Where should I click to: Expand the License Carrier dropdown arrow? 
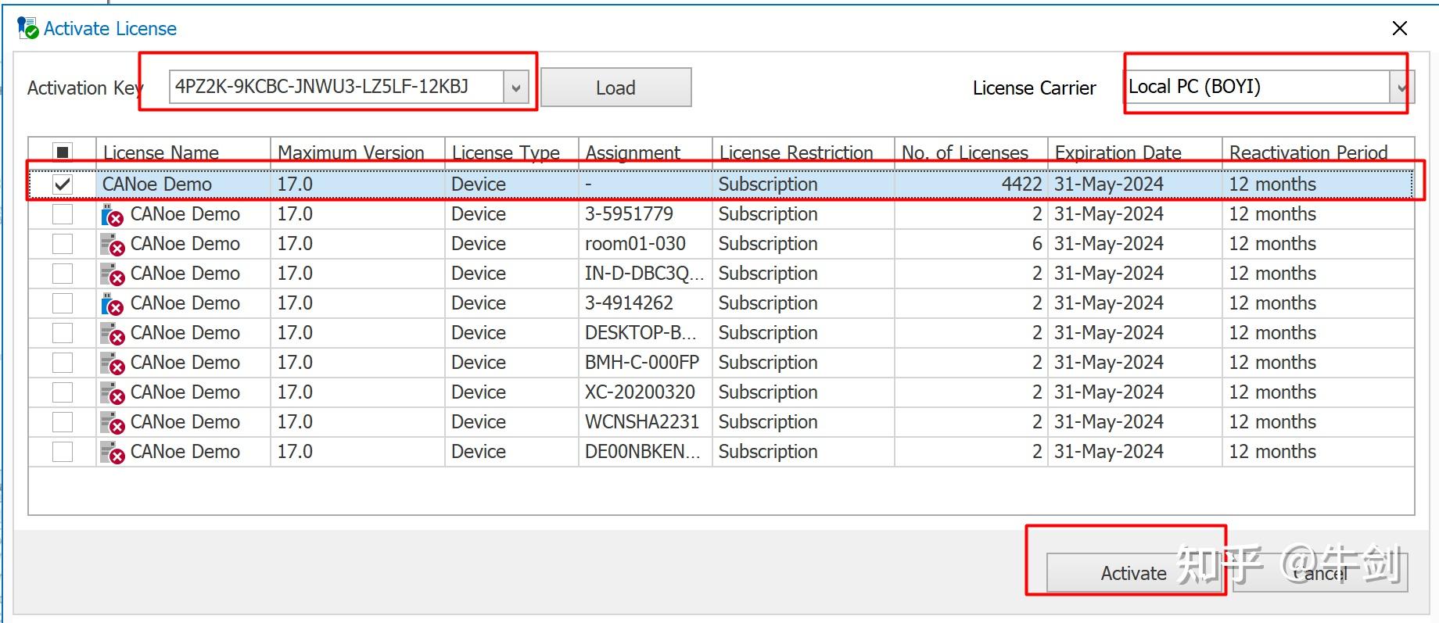tap(1401, 88)
